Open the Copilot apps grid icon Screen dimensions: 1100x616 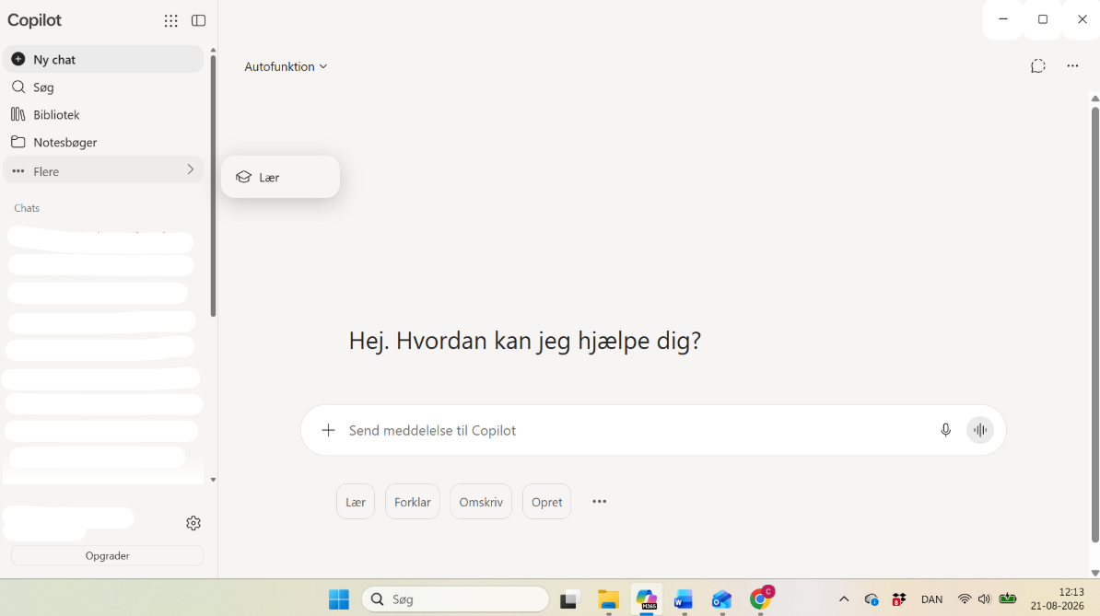click(170, 21)
